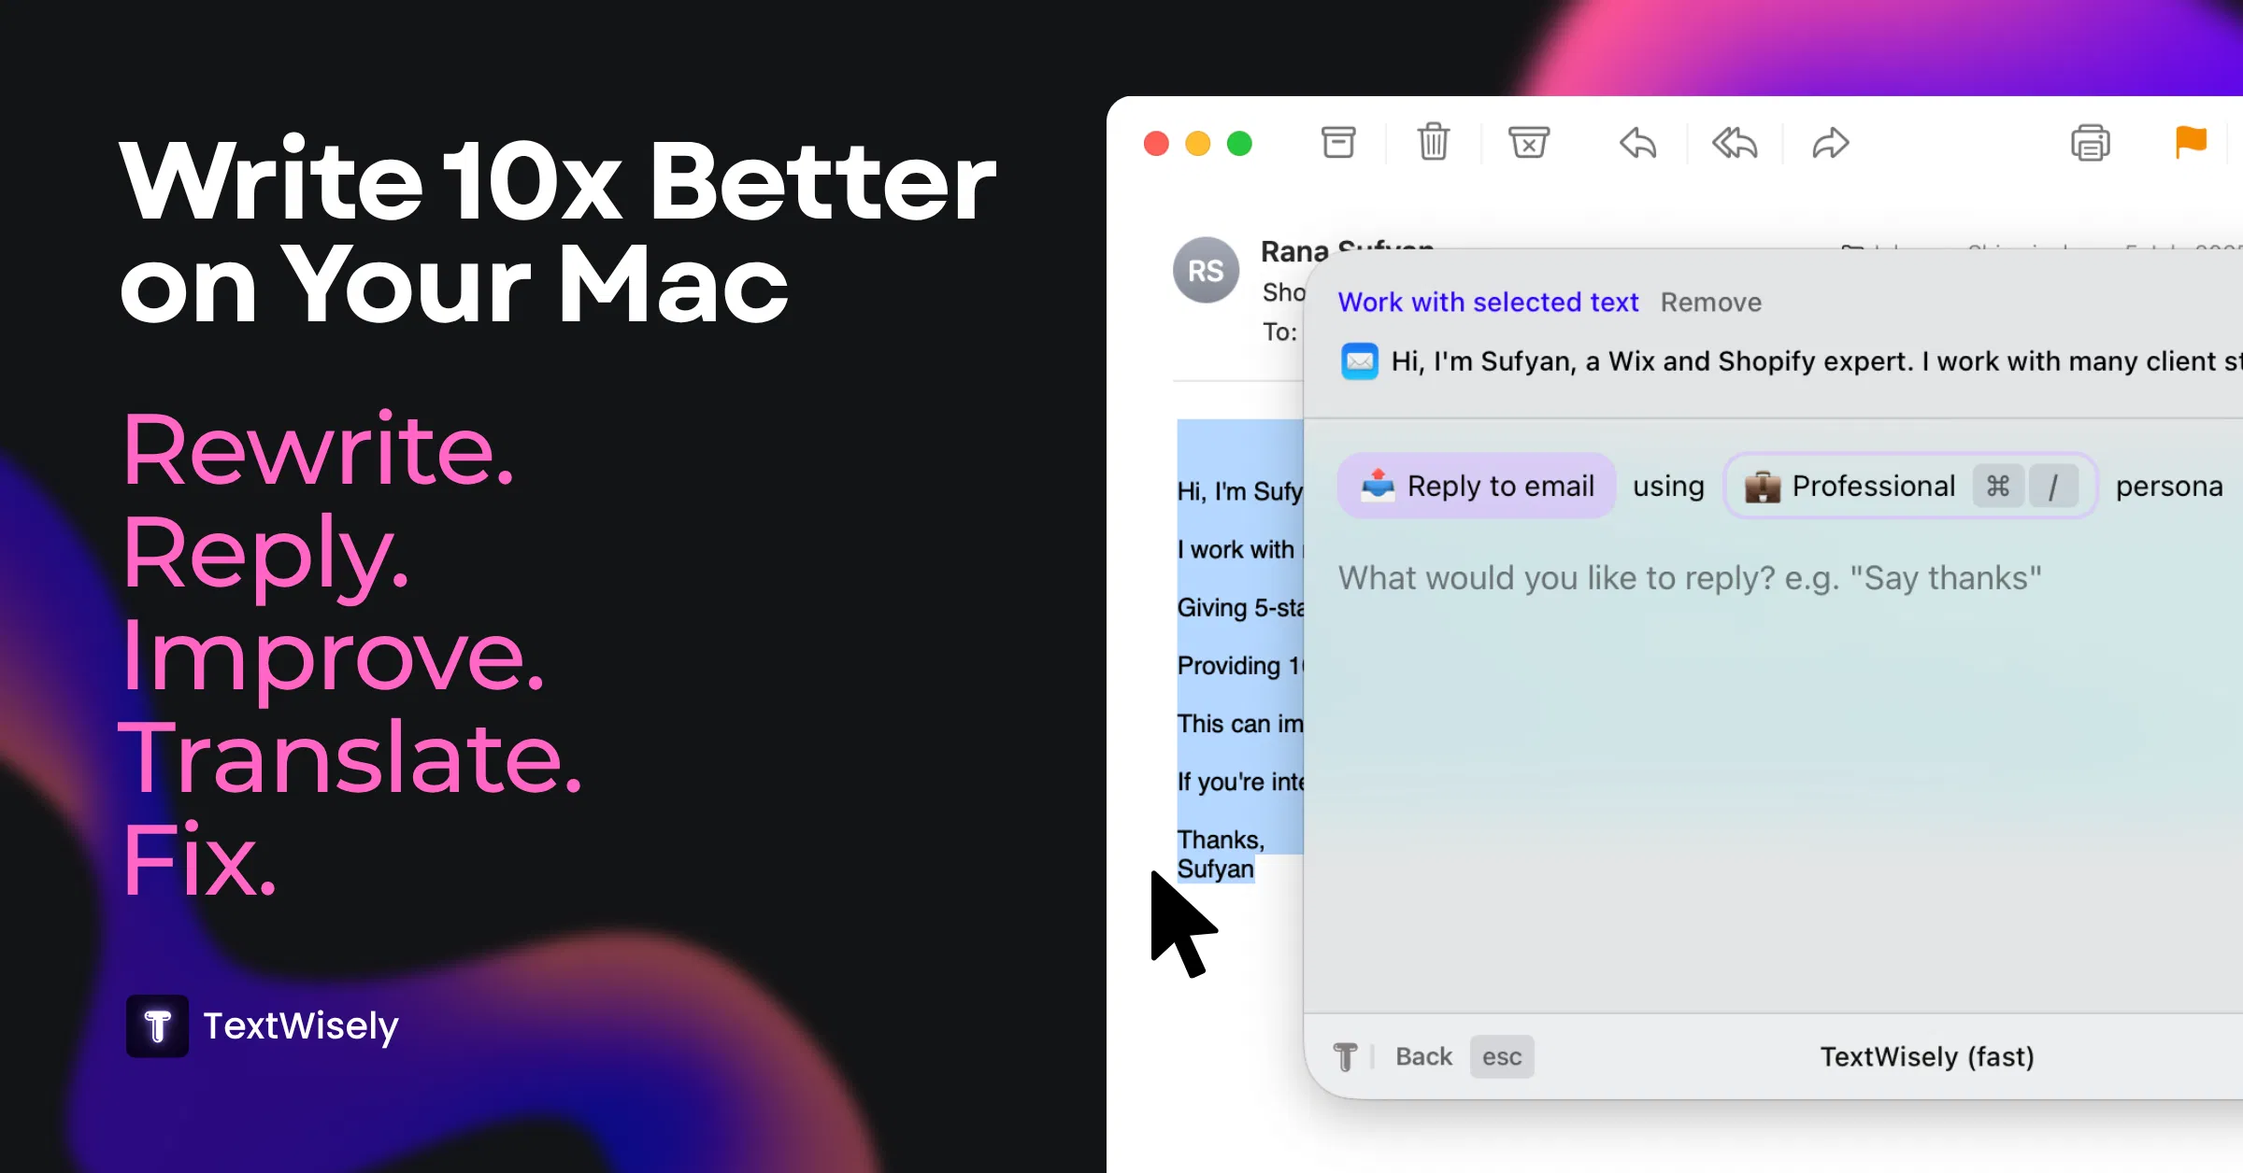Mark the email as junk

point(1528,142)
